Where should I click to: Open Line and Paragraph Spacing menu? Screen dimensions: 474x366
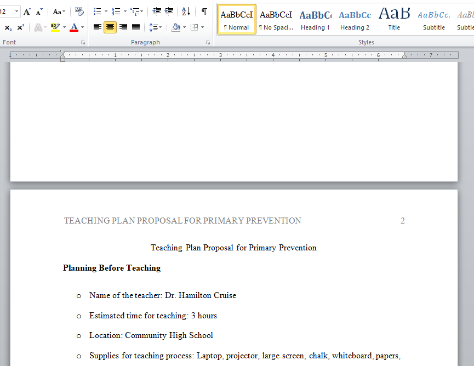(x=156, y=27)
